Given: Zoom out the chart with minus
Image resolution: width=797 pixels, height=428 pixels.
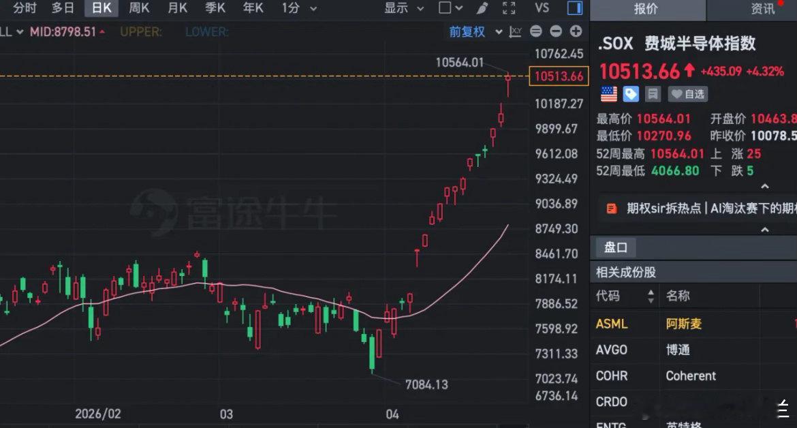Looking at the screenshot, I should tap(556, 31).
